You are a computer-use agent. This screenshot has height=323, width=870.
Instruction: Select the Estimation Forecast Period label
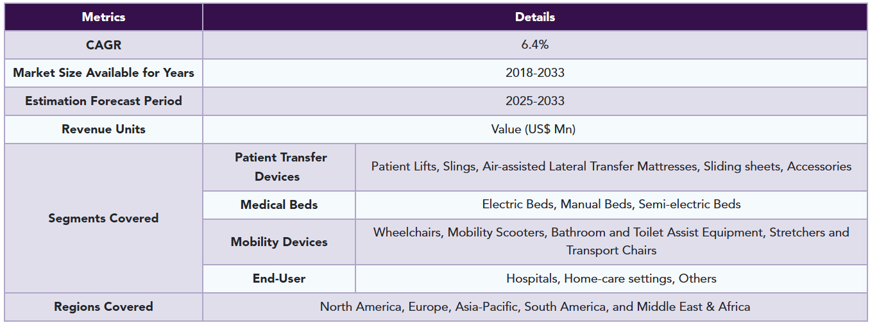[x=103, y=101]
